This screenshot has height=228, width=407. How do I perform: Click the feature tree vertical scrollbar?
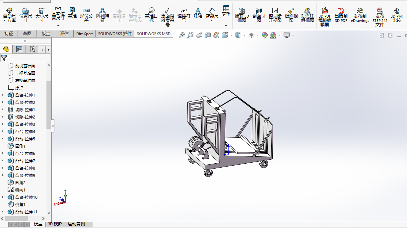(x=49, y=105)
